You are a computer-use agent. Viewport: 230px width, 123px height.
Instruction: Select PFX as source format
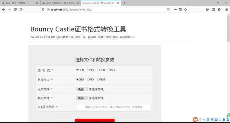point(88,70)
